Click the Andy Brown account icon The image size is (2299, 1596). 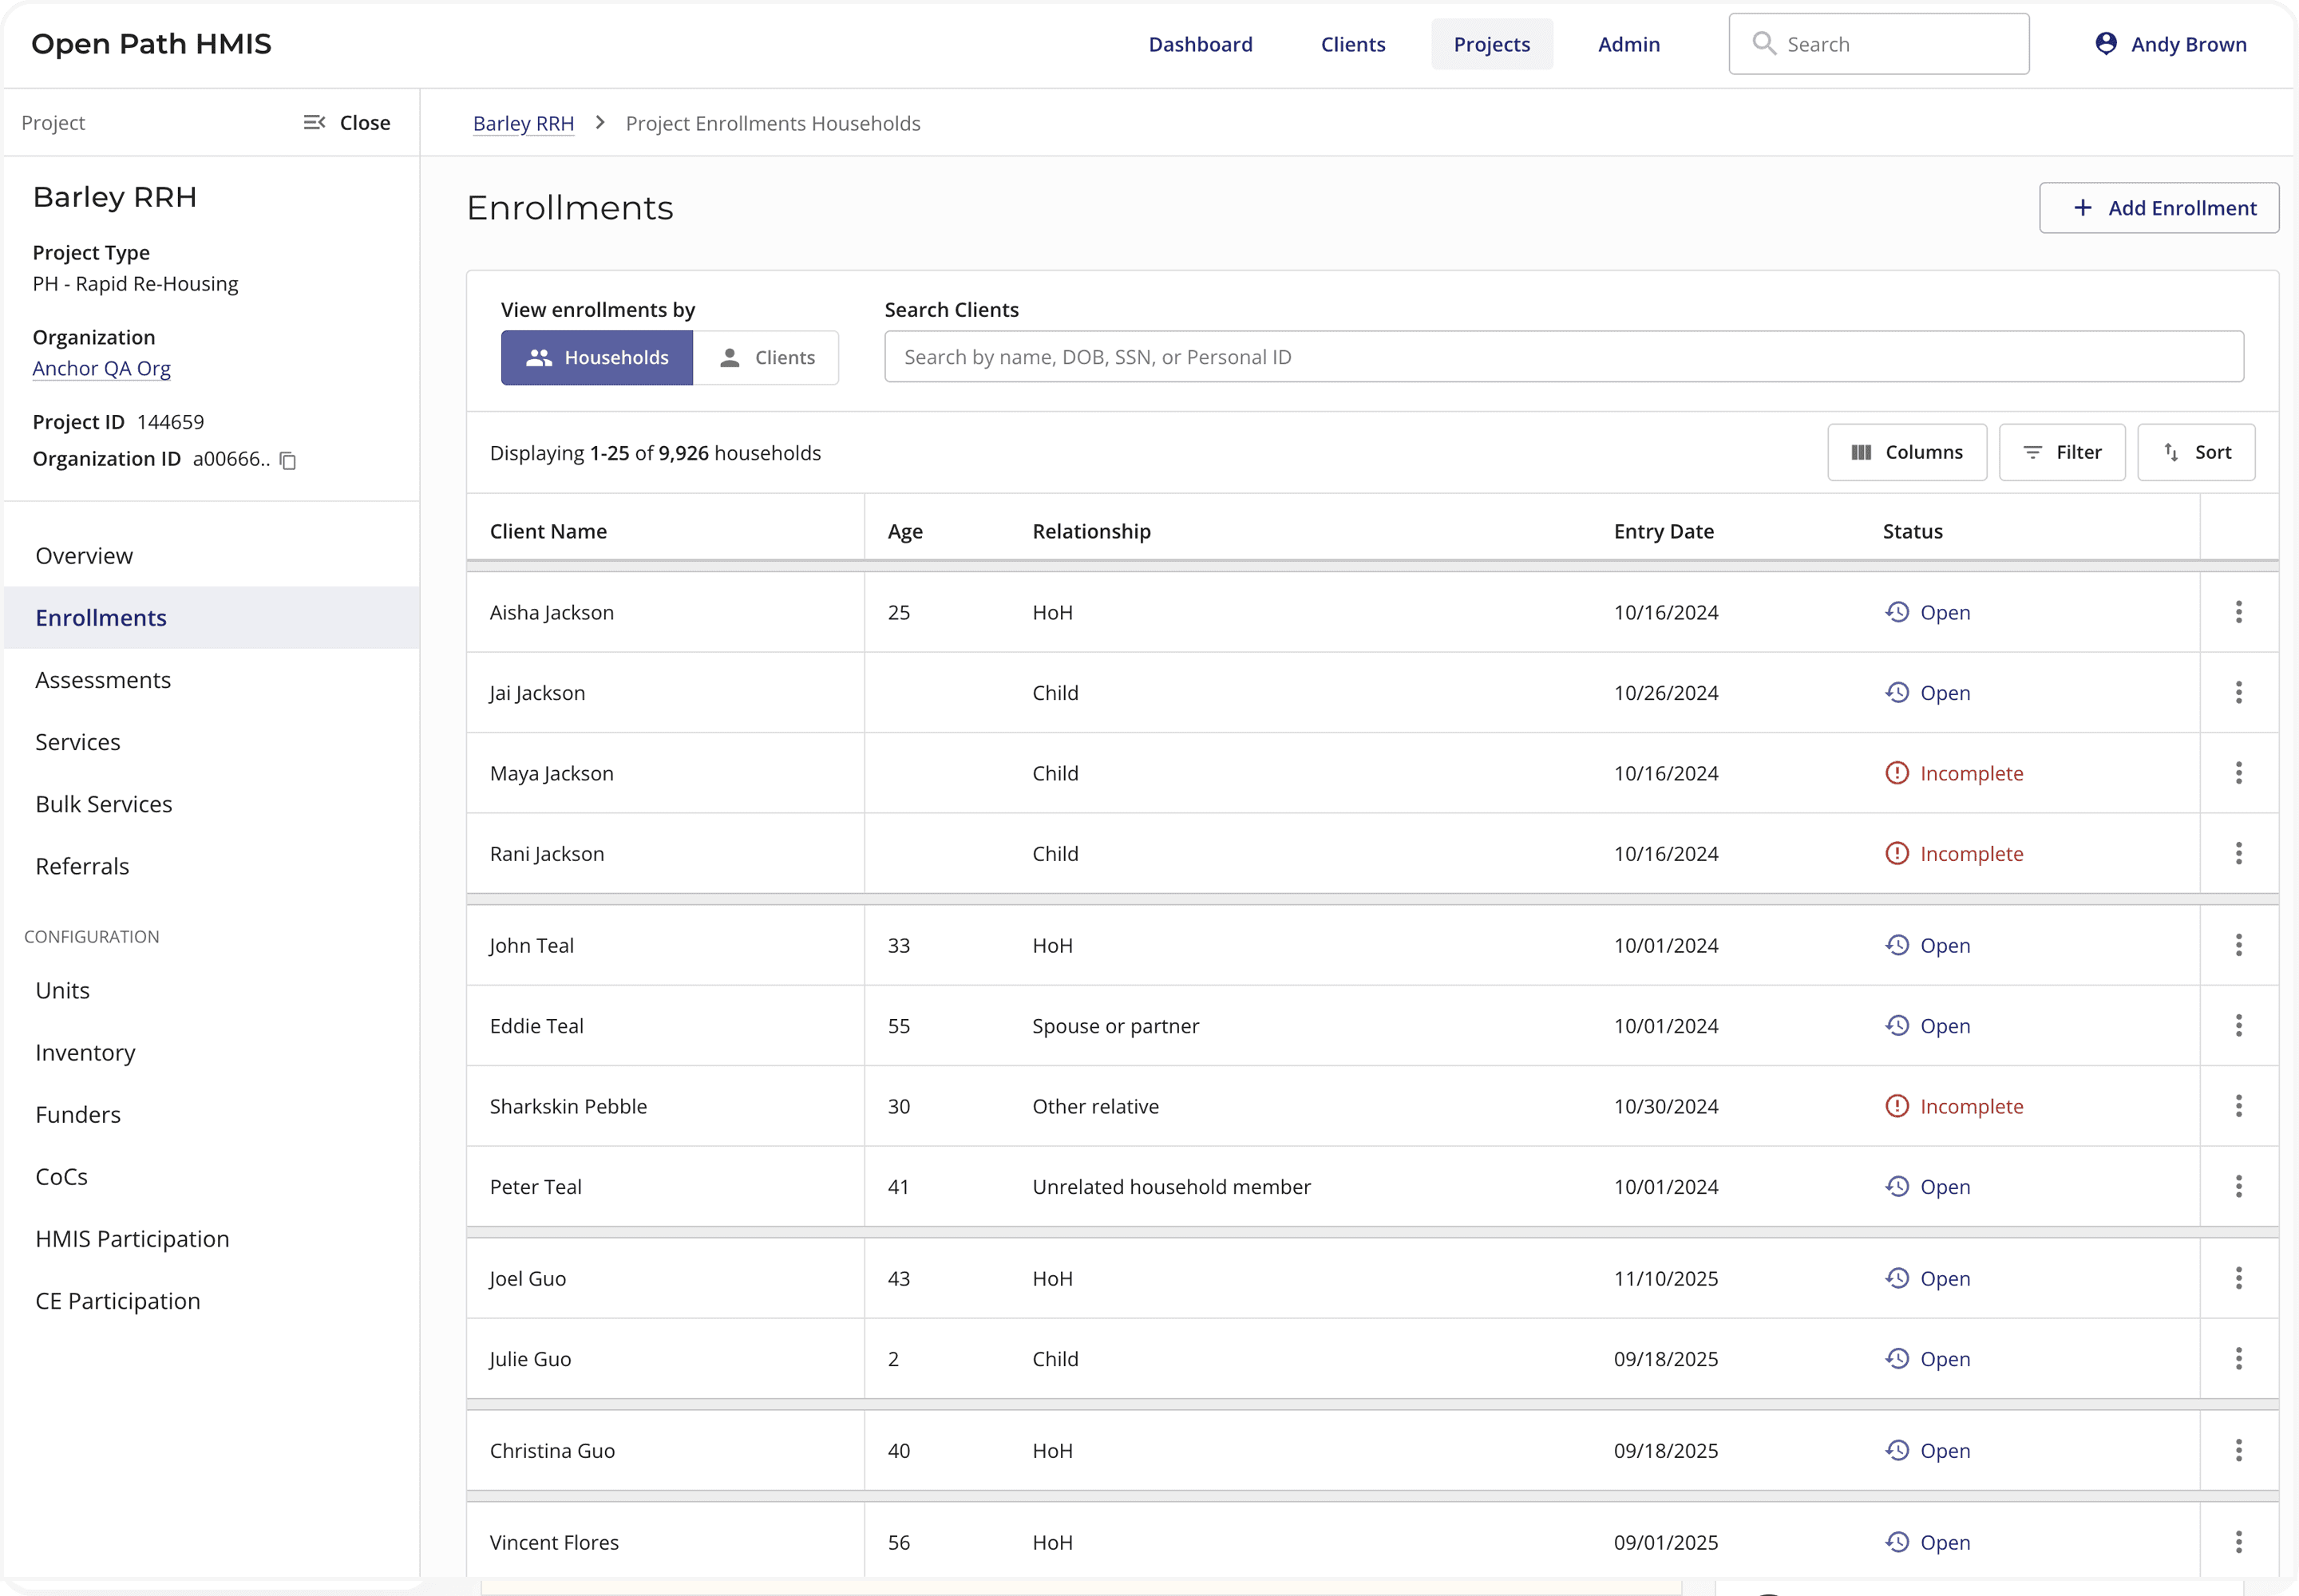[x=2107, y=43]
